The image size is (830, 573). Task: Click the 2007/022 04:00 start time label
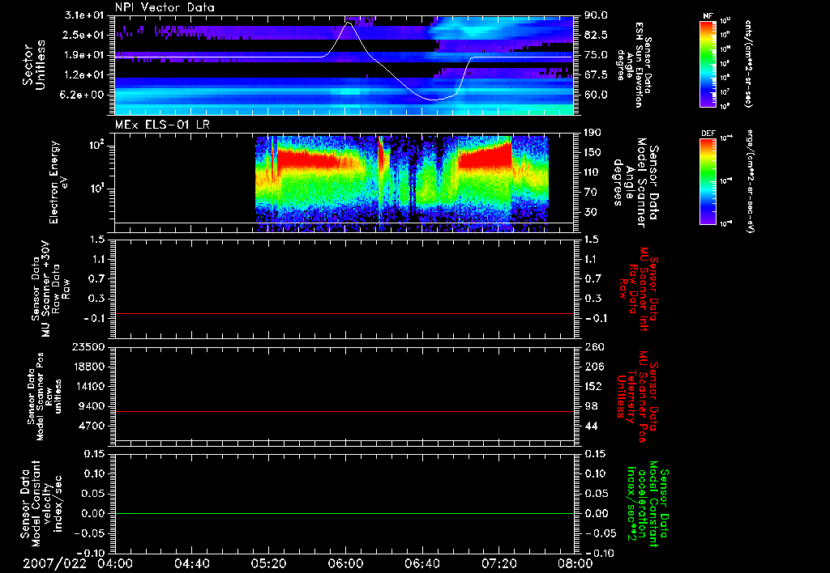(79, 563)
